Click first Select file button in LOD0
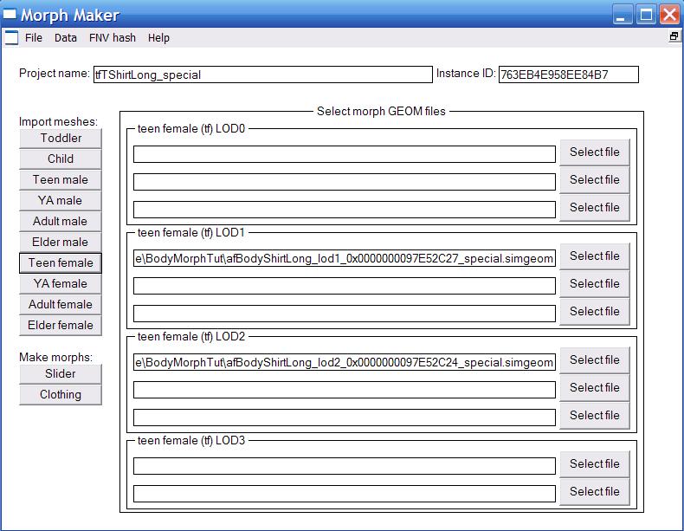 (x=595, y=152)
